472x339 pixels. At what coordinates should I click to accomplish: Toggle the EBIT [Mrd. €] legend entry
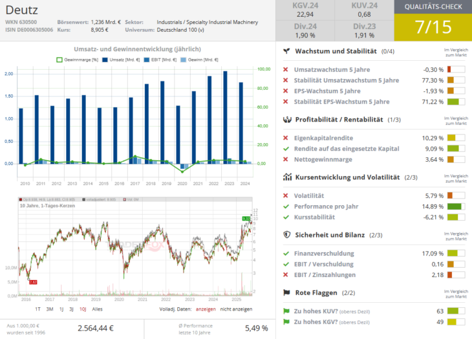coord(160,60)
